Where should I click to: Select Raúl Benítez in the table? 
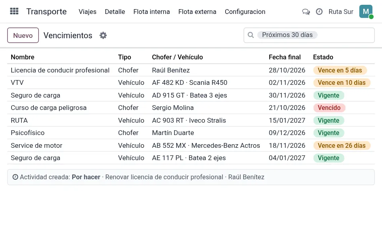[171, 70]
